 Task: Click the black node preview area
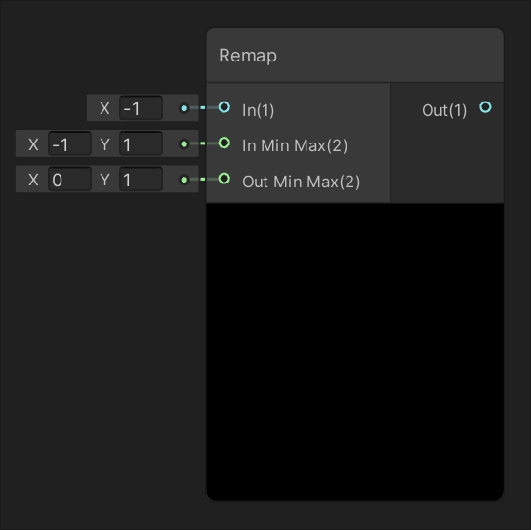(355, 351)
